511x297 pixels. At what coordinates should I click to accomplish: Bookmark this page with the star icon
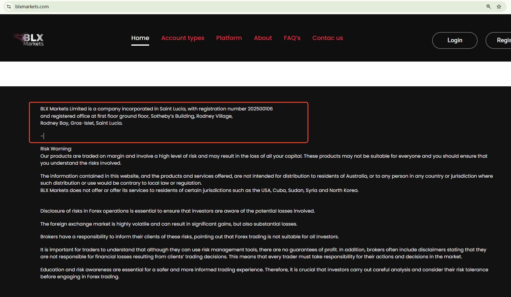[499, 7]
